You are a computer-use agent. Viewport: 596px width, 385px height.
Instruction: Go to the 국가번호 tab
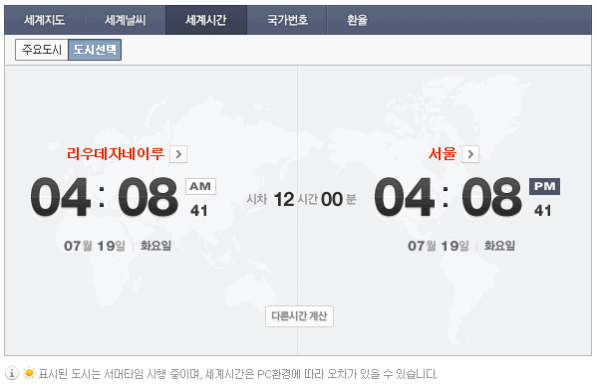click(287, 20)
